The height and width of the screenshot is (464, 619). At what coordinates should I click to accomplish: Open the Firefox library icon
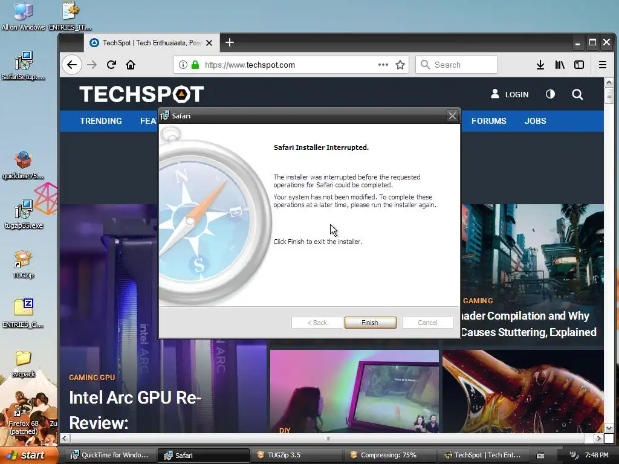coord(560,65)
